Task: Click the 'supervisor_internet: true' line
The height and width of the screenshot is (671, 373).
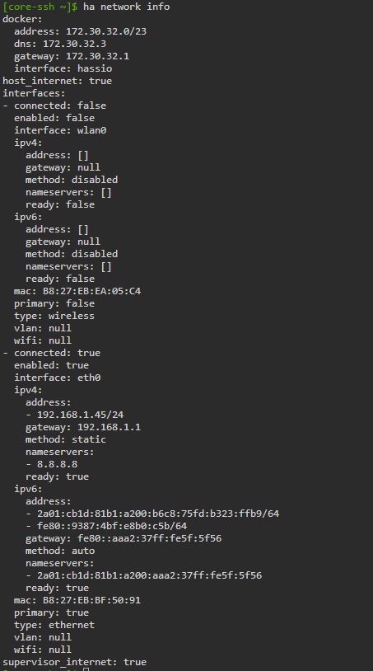Action: (75, 662)
